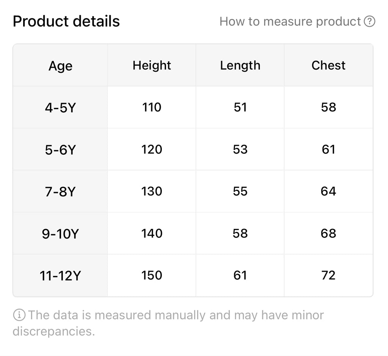
Task: Tap the length value 55
Action: (240, 191)
